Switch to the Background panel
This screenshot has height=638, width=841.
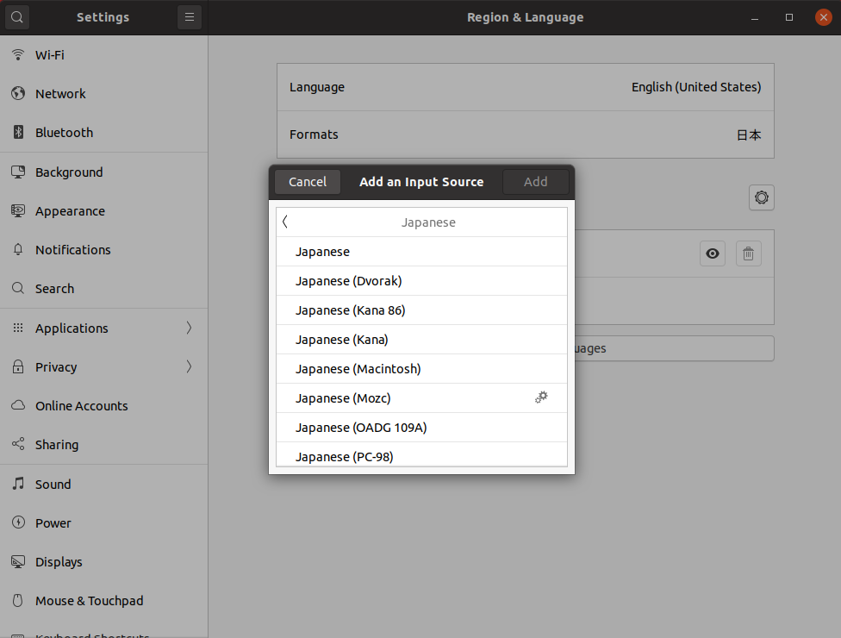coord(104,172)
